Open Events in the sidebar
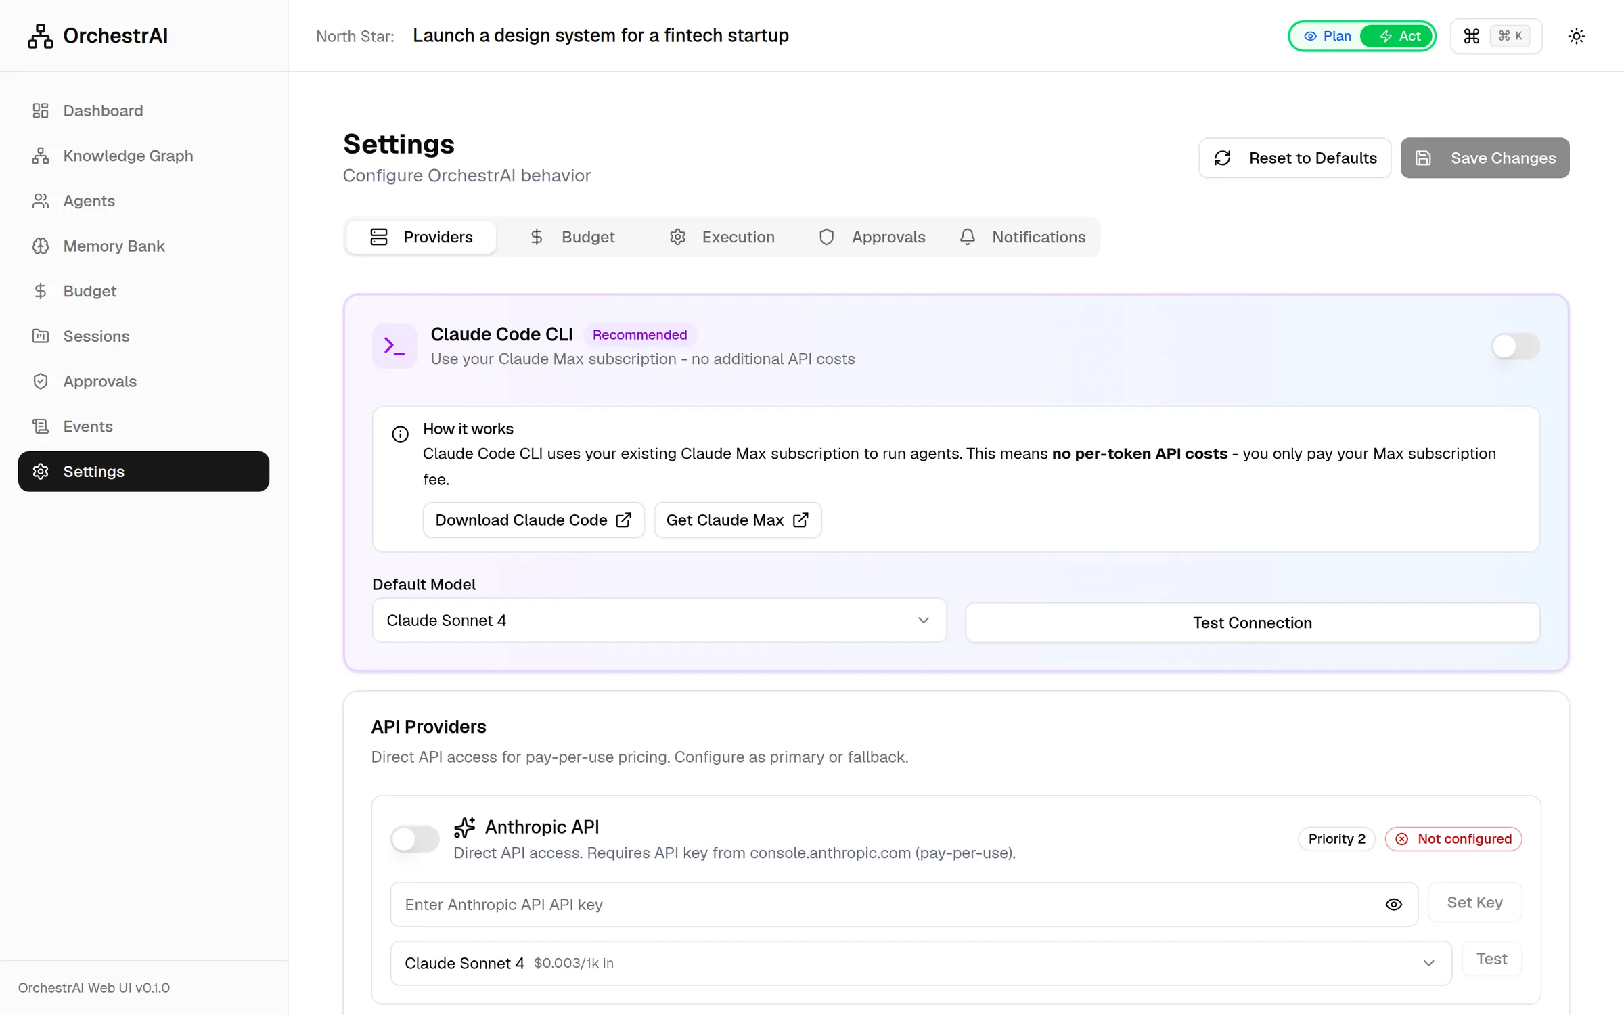The width and height of the screenshot is (1624, 1015). click(143, 426)
